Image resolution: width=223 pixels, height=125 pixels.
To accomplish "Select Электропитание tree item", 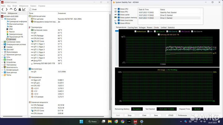I will click(x=15, y=34).
